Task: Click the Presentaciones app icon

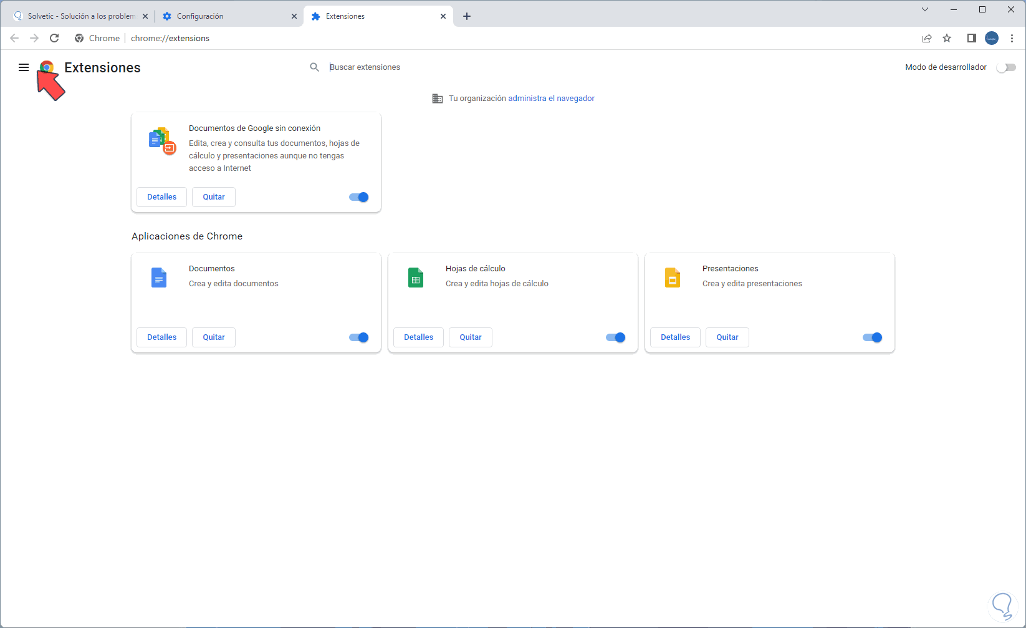Action: (x=673, y=278)
